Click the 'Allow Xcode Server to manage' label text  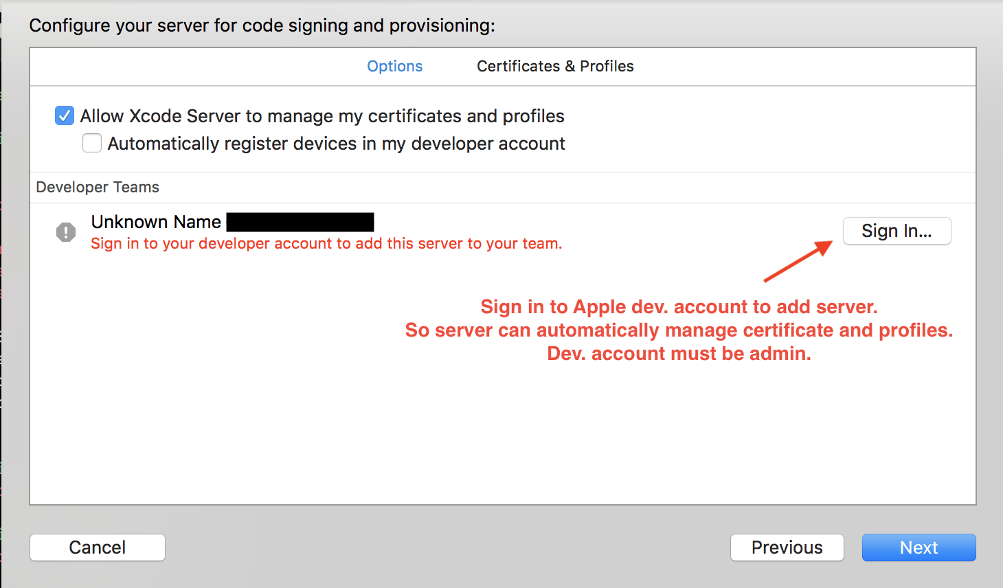coord(322,116)
